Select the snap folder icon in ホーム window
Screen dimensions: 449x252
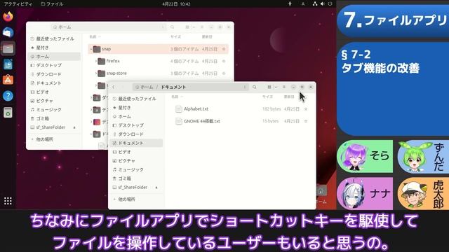click(x=97, y=49)
